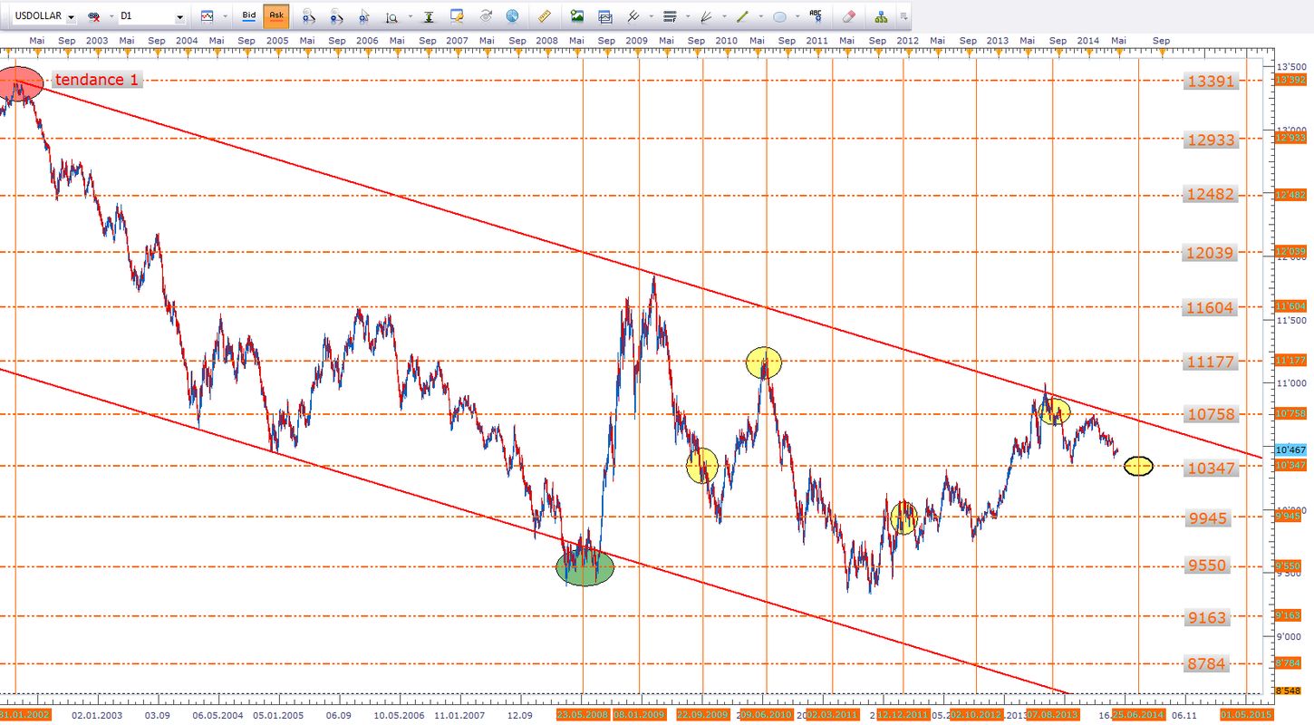The height and width of the screenshot is (725, 1314).
Task: Open the D1 timeframe dropdown
Action: (179, 17)
